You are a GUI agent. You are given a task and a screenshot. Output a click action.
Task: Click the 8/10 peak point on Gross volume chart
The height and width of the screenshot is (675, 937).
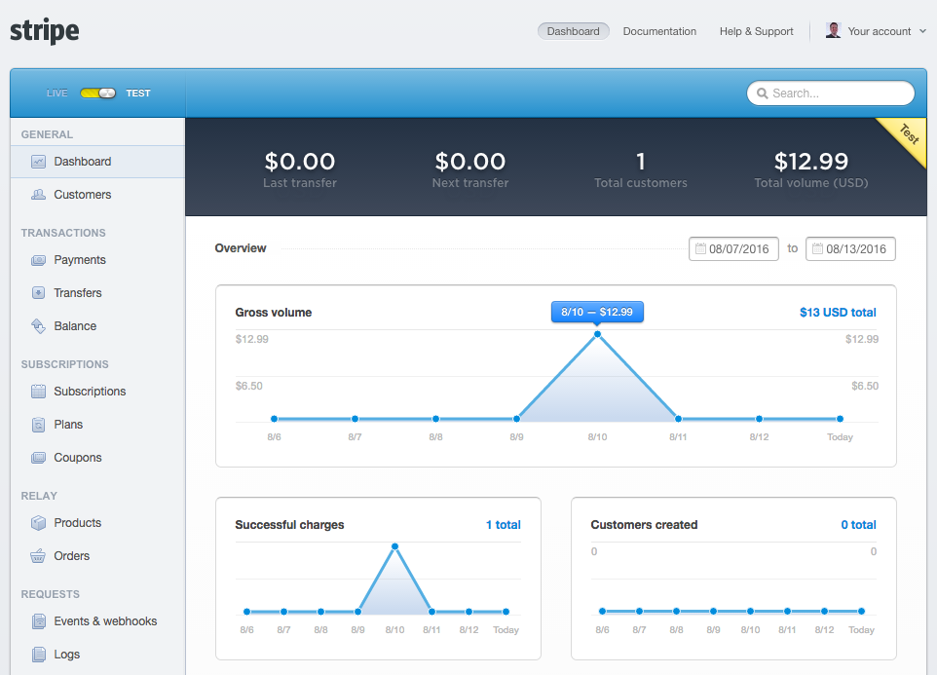pos(597,334)
